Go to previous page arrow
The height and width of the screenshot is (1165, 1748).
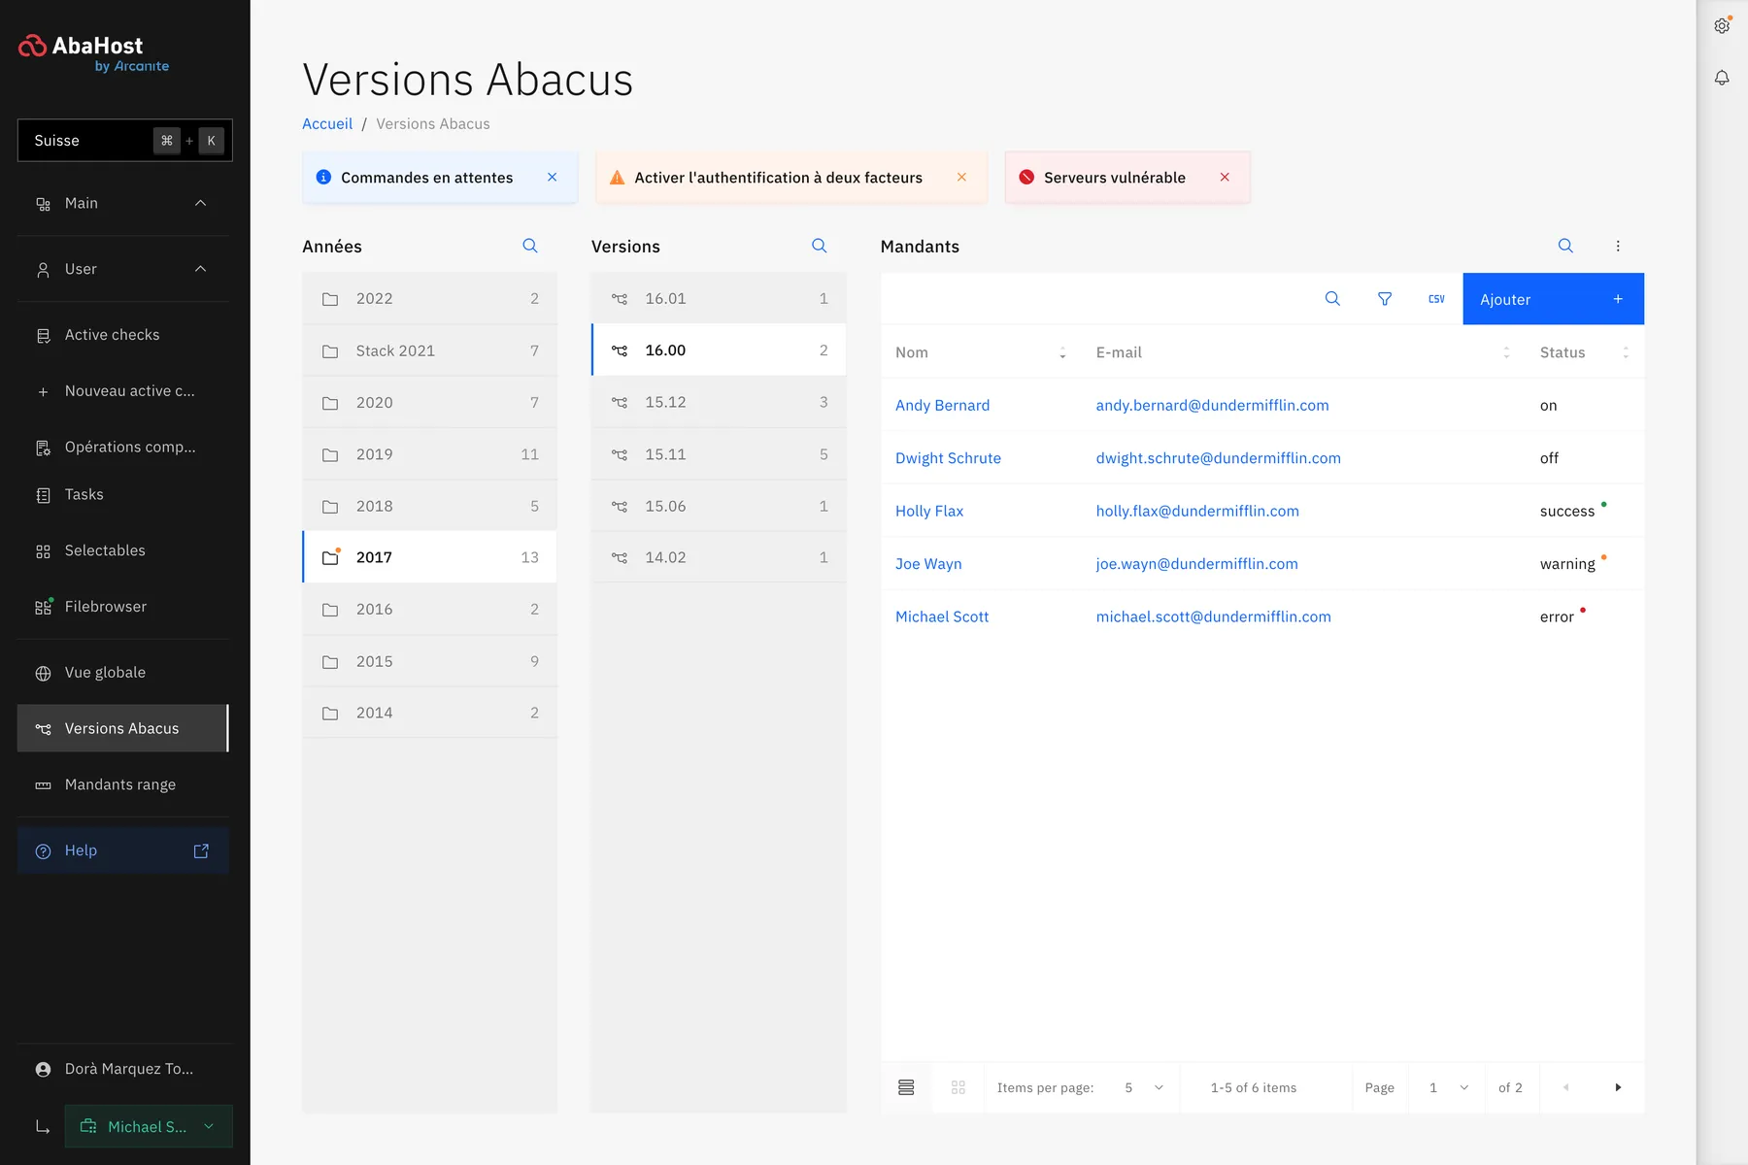click(1565, 1087)
